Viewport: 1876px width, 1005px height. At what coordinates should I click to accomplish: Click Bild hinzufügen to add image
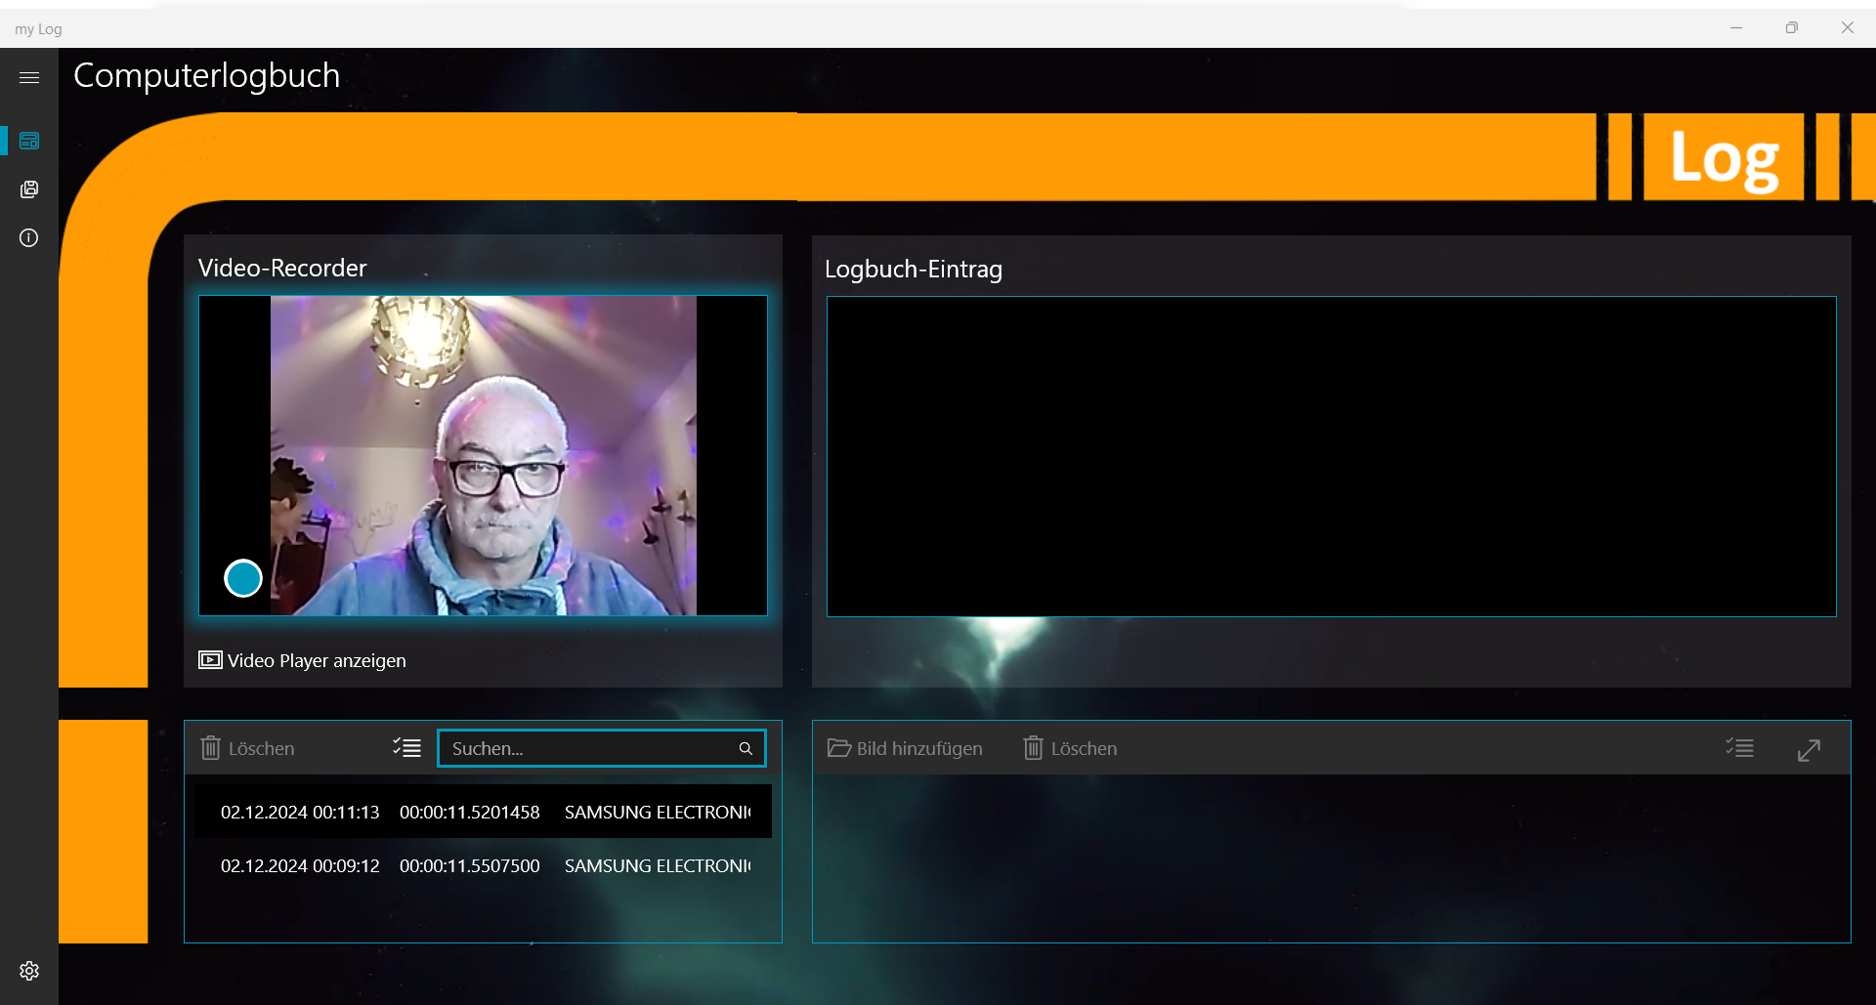point(905,749)
